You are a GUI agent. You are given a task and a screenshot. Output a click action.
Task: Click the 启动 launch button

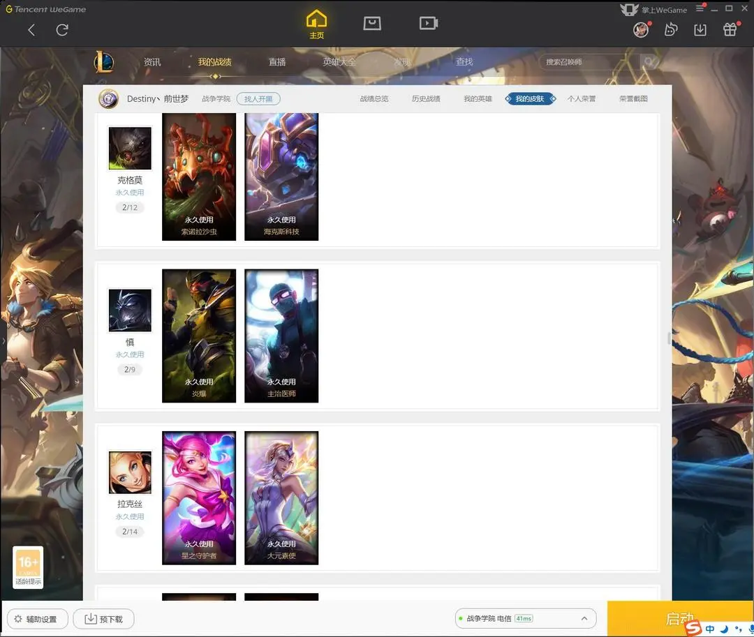pyautogui.click(x=680, y=619)
